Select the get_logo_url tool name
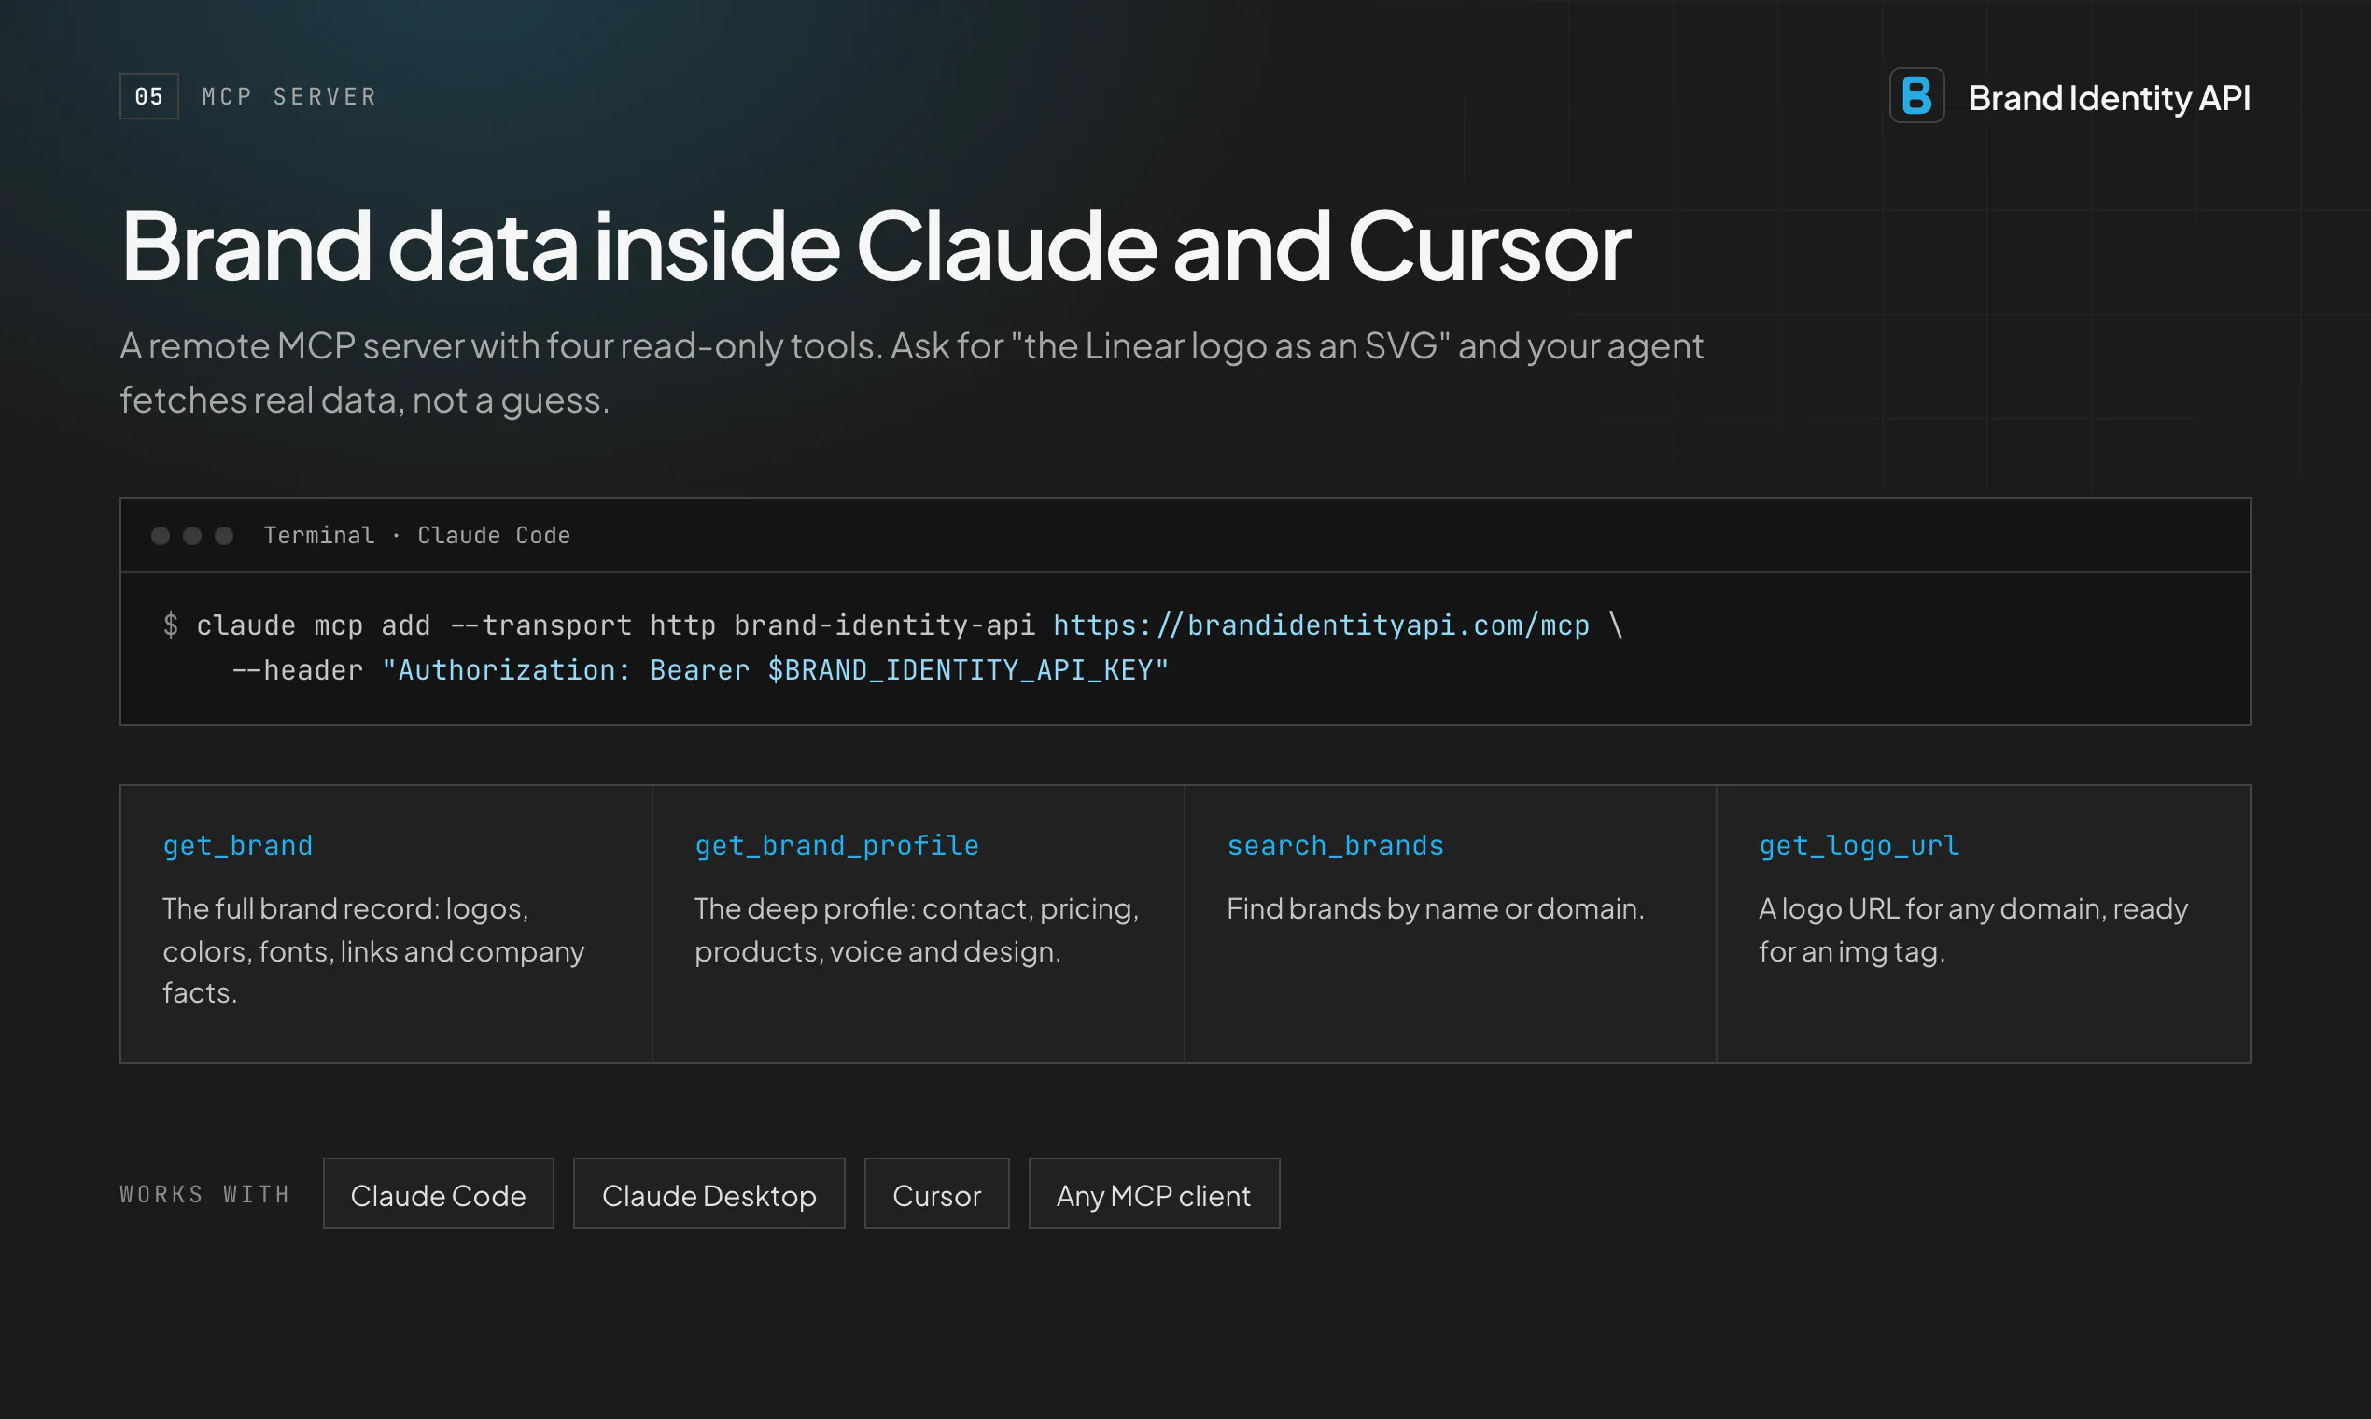The image size is (2371, 1419). coord(1859,846)
